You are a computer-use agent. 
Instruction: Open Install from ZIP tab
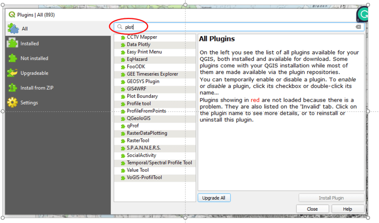click(x=58, y=88)
